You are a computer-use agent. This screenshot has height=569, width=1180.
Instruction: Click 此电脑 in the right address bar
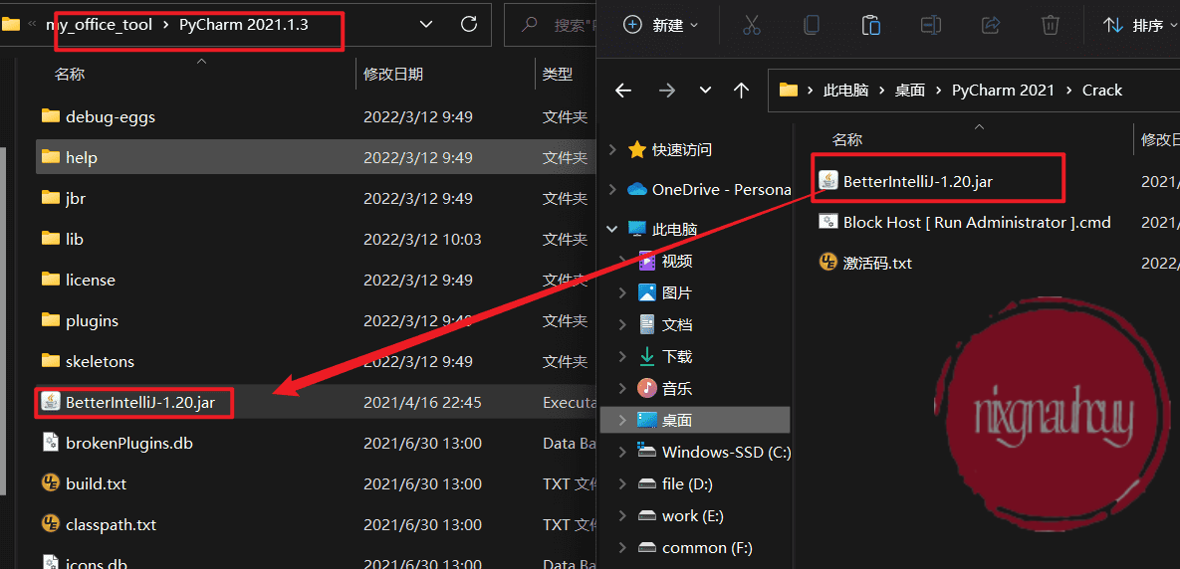click(x=845, y=91)
